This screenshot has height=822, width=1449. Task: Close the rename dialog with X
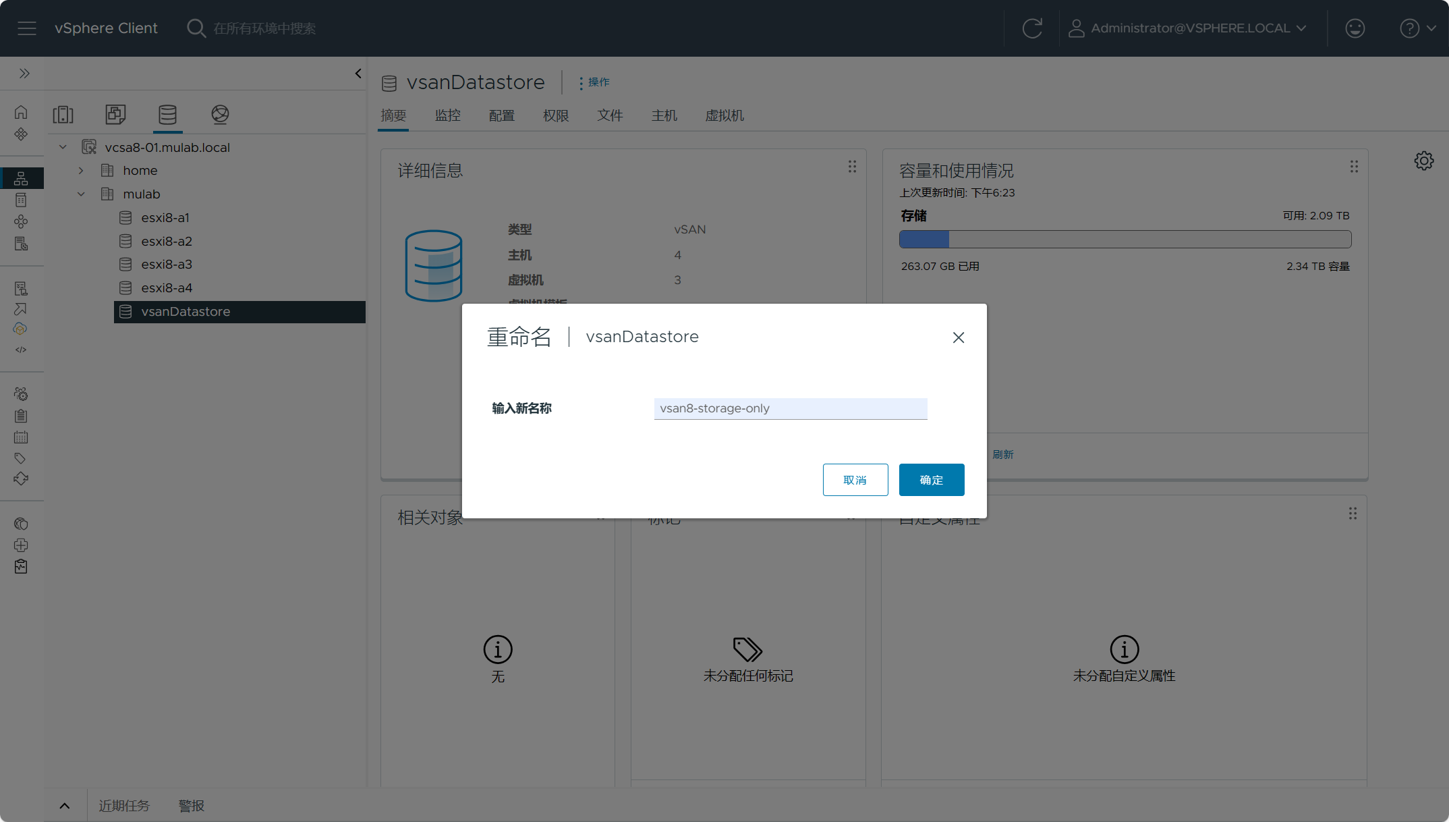[x=959, y=337]
